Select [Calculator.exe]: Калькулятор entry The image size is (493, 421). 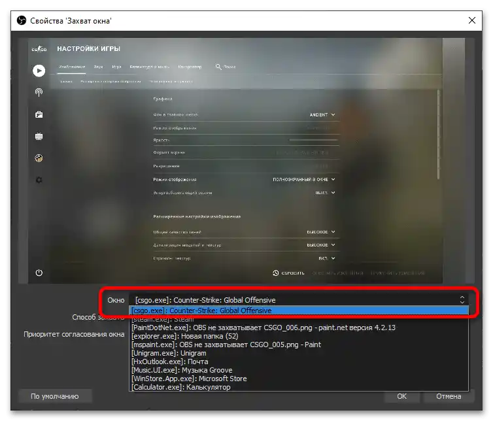299,387
